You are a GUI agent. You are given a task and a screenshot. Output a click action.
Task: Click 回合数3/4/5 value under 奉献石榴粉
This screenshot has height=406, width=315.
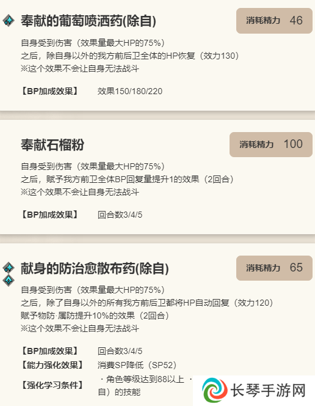[120, 215]
